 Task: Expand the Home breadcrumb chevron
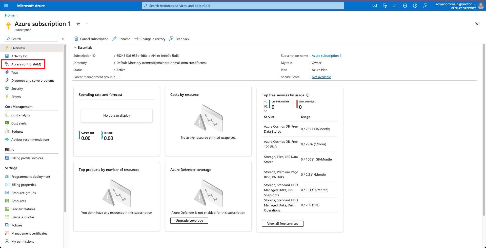click(x=17, y=15)
